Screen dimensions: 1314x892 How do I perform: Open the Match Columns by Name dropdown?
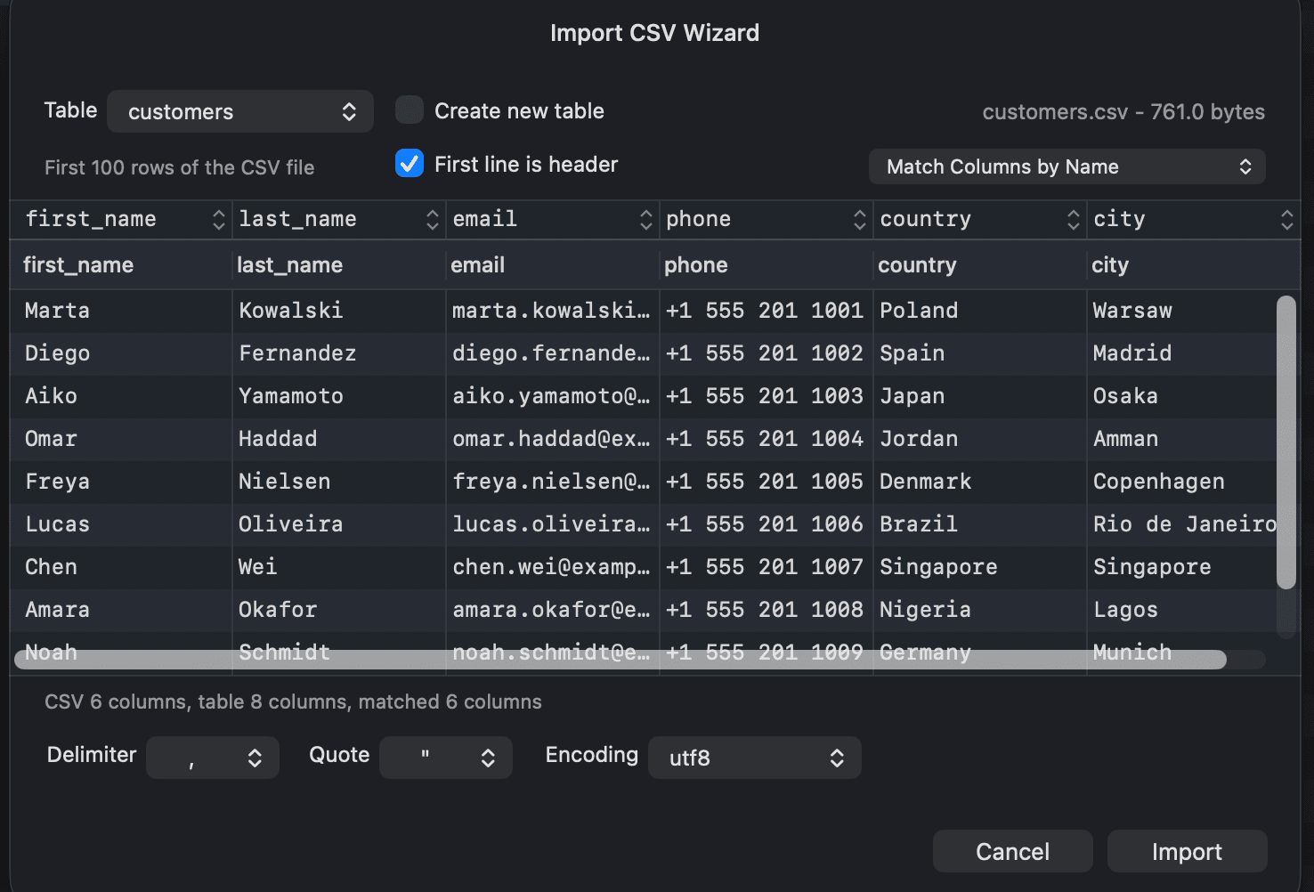[1067, 166]
